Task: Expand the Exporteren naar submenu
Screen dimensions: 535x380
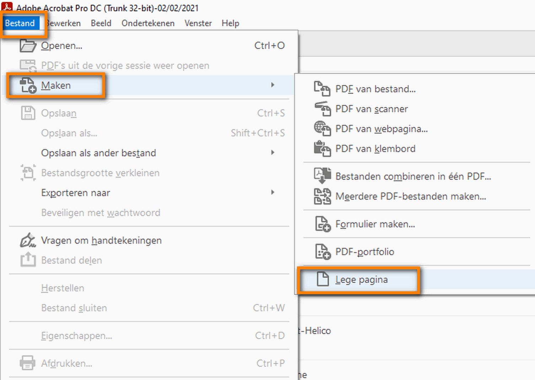Action: 273,192
